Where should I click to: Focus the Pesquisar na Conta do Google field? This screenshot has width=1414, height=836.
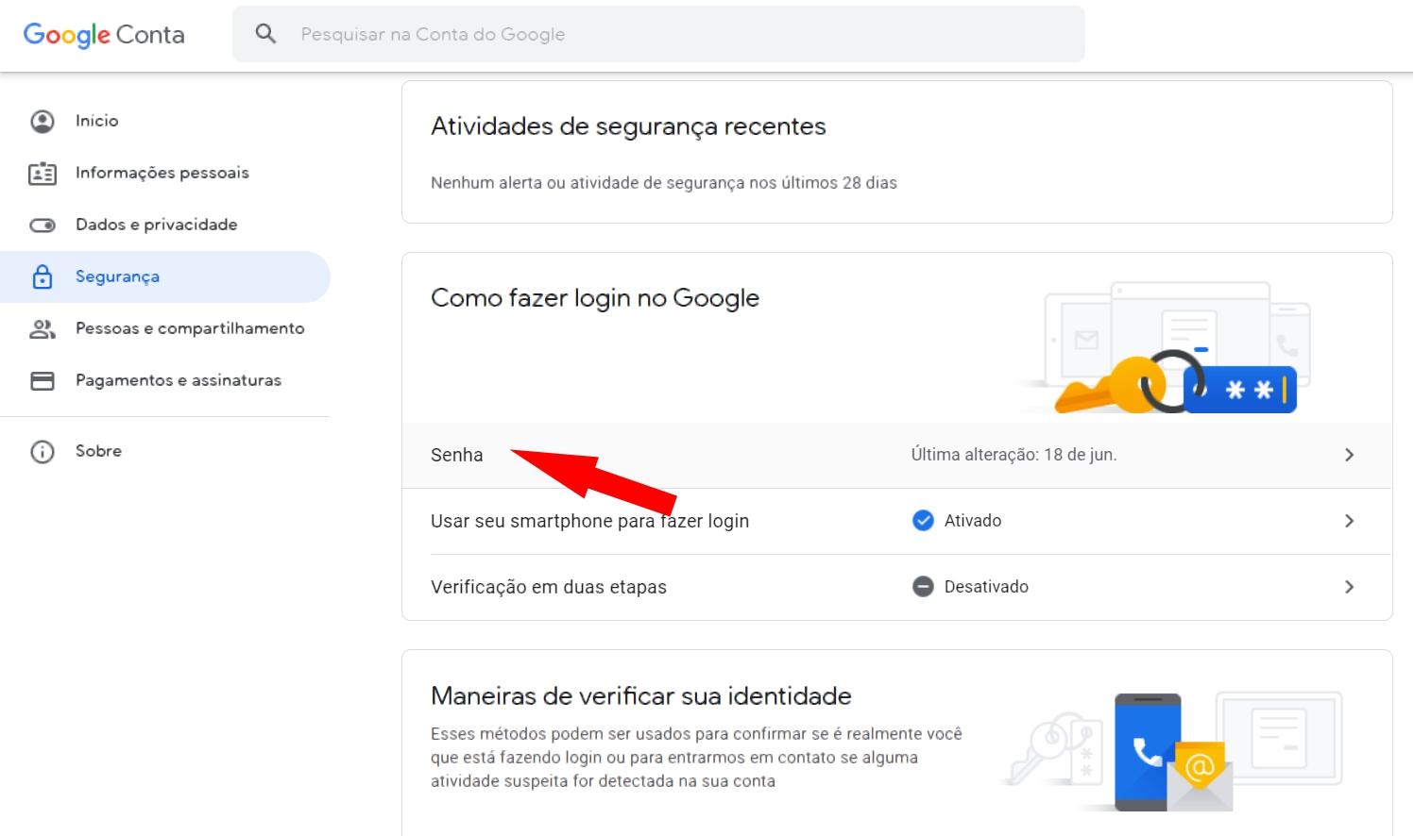pos(658,34)
